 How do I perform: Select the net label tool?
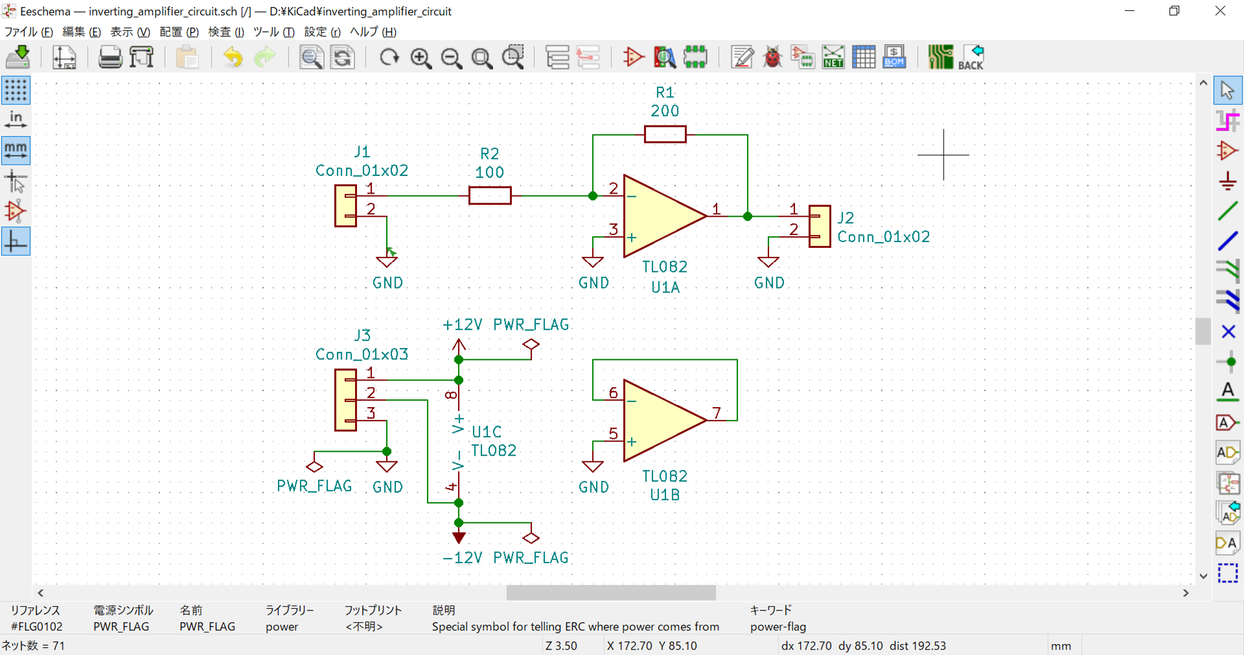pyautogui.click(x=1227, y=391)
